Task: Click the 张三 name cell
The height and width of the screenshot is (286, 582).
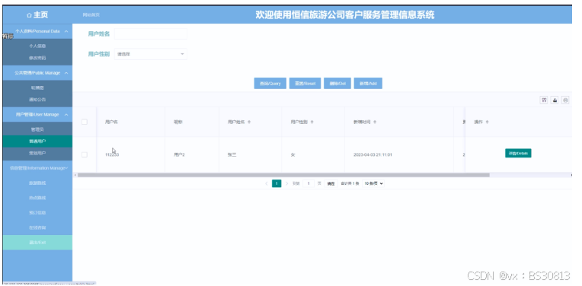Action: click(232, 155)
